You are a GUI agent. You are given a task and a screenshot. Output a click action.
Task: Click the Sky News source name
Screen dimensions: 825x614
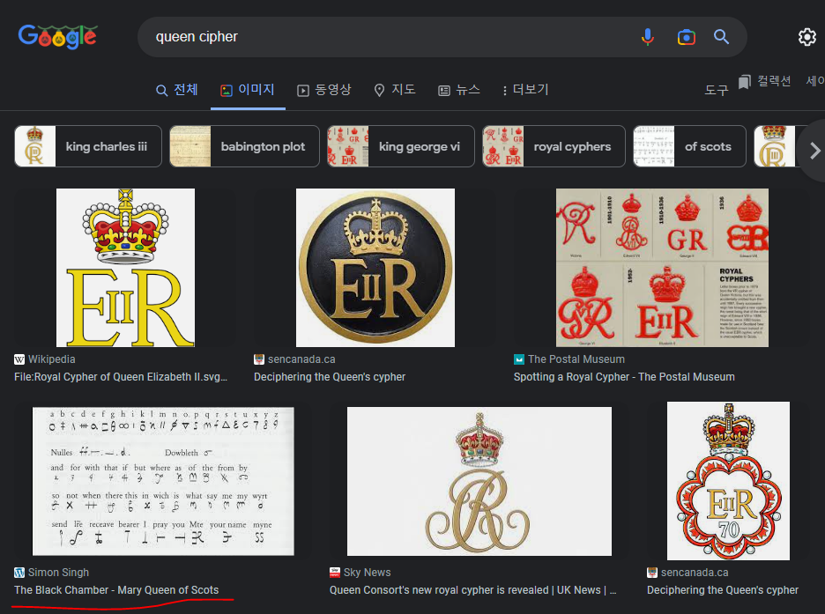click(x=367, y=573)
